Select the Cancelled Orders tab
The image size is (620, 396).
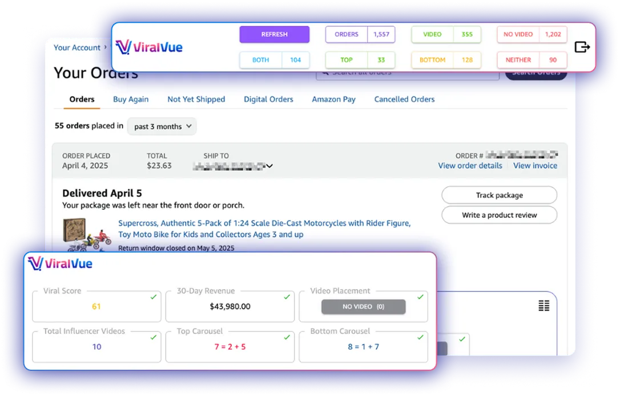point(405,99)
